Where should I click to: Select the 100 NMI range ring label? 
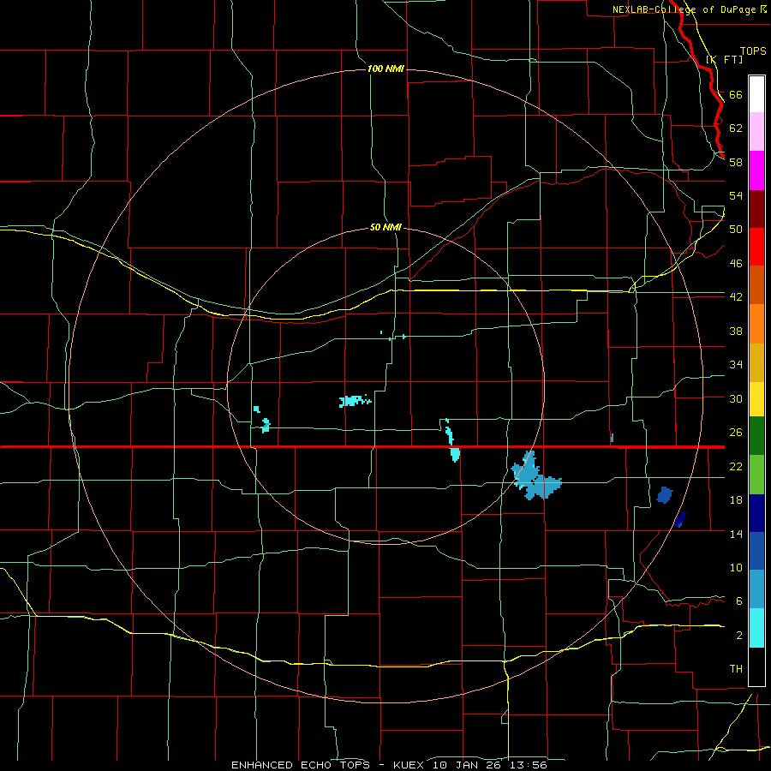(385, 69)
